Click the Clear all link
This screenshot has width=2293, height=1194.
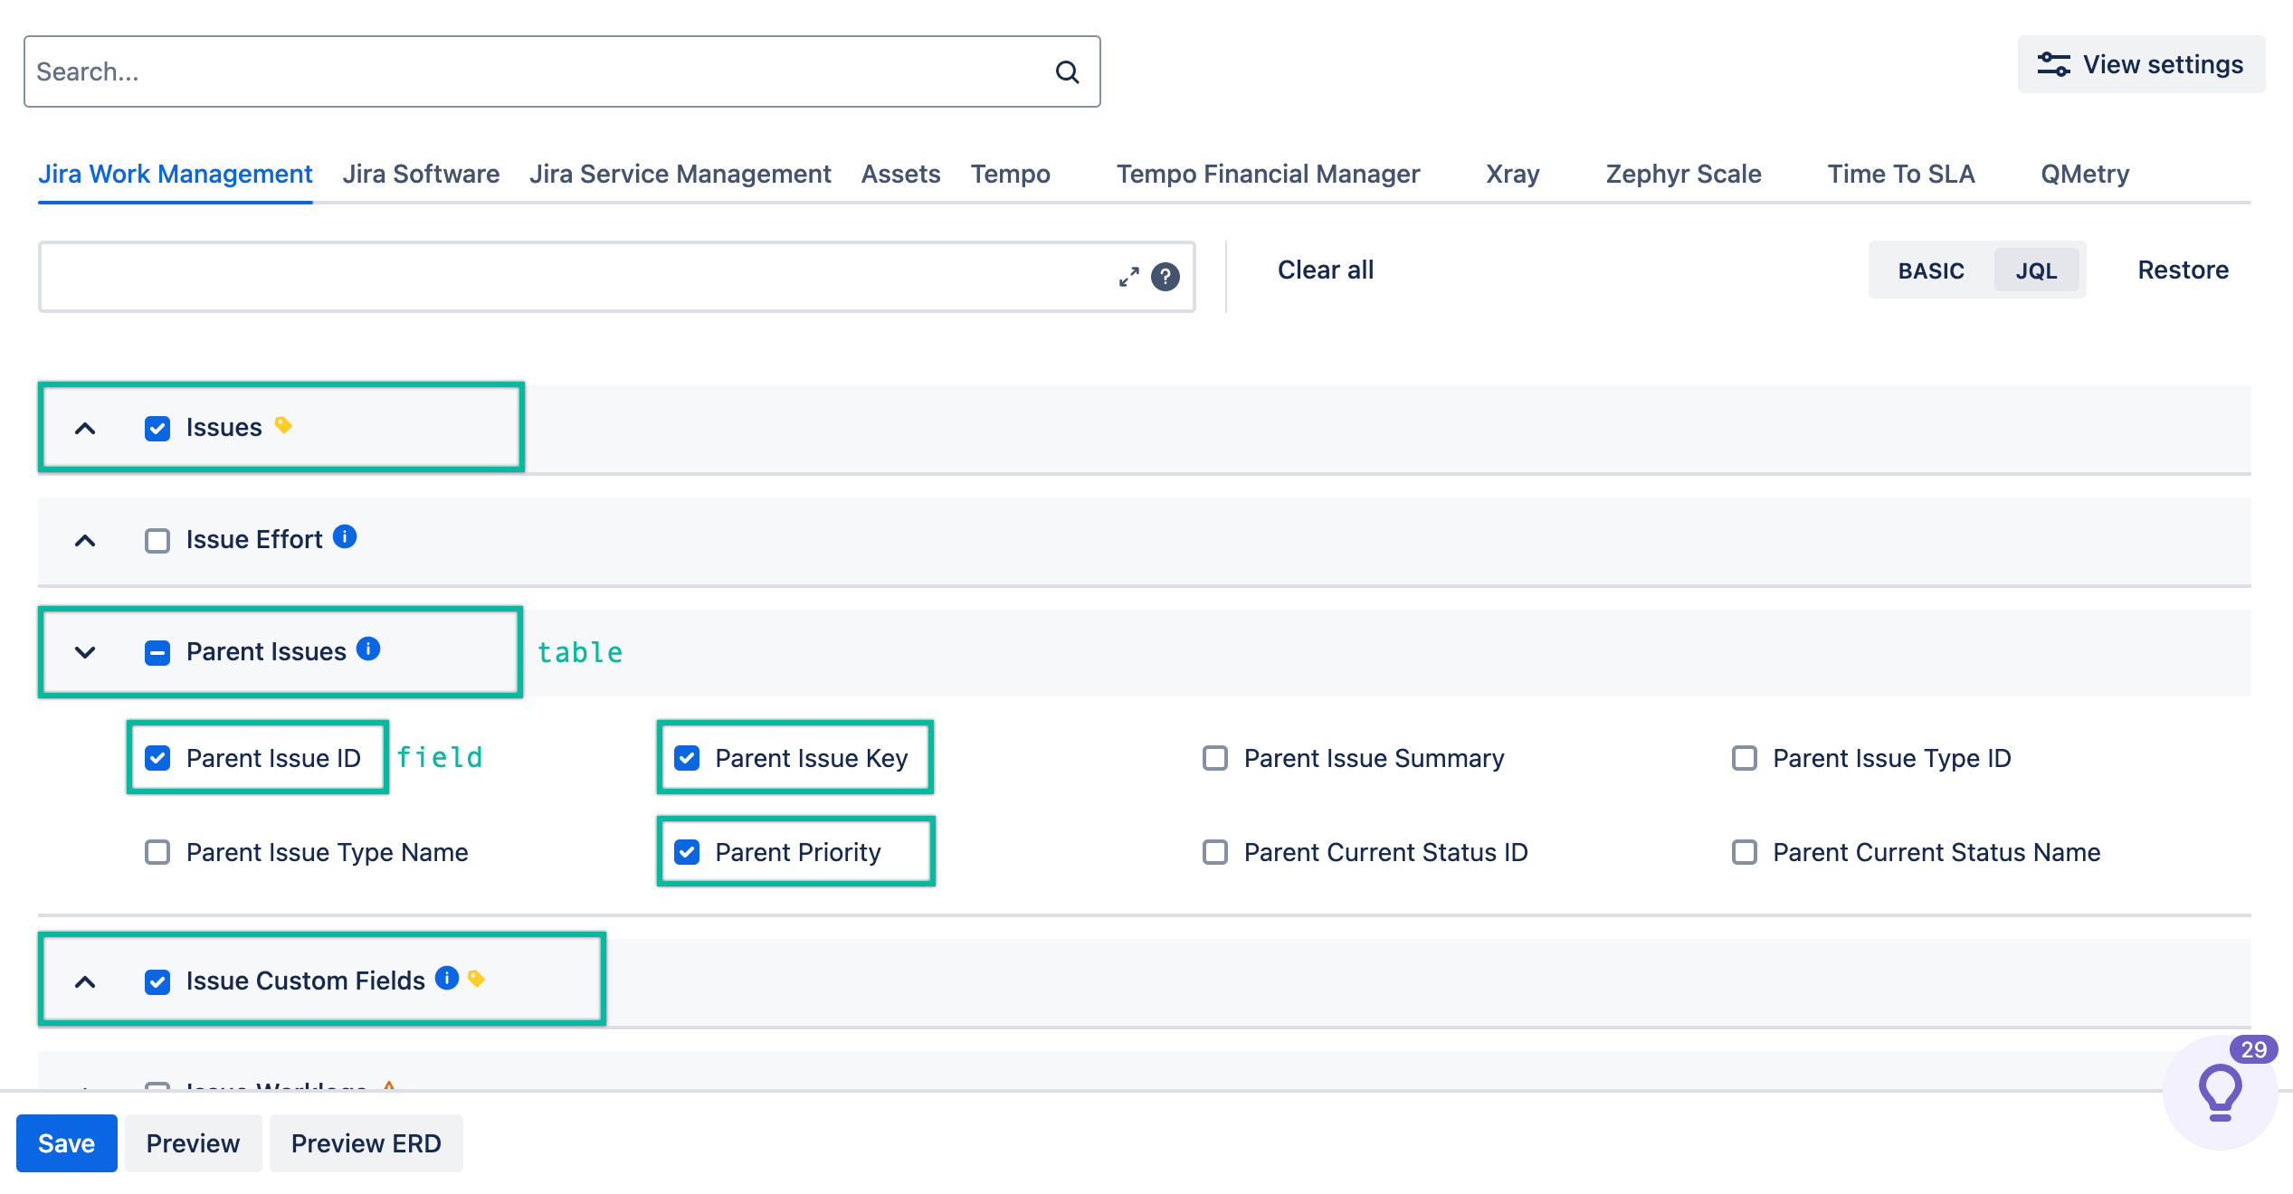(x=1324, y=269)
